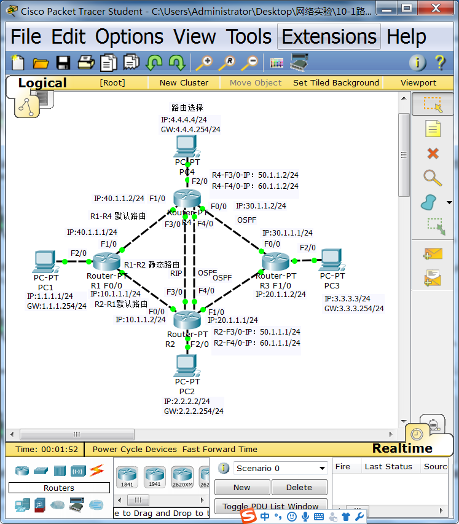Click the New scenario button

[242, 487]
